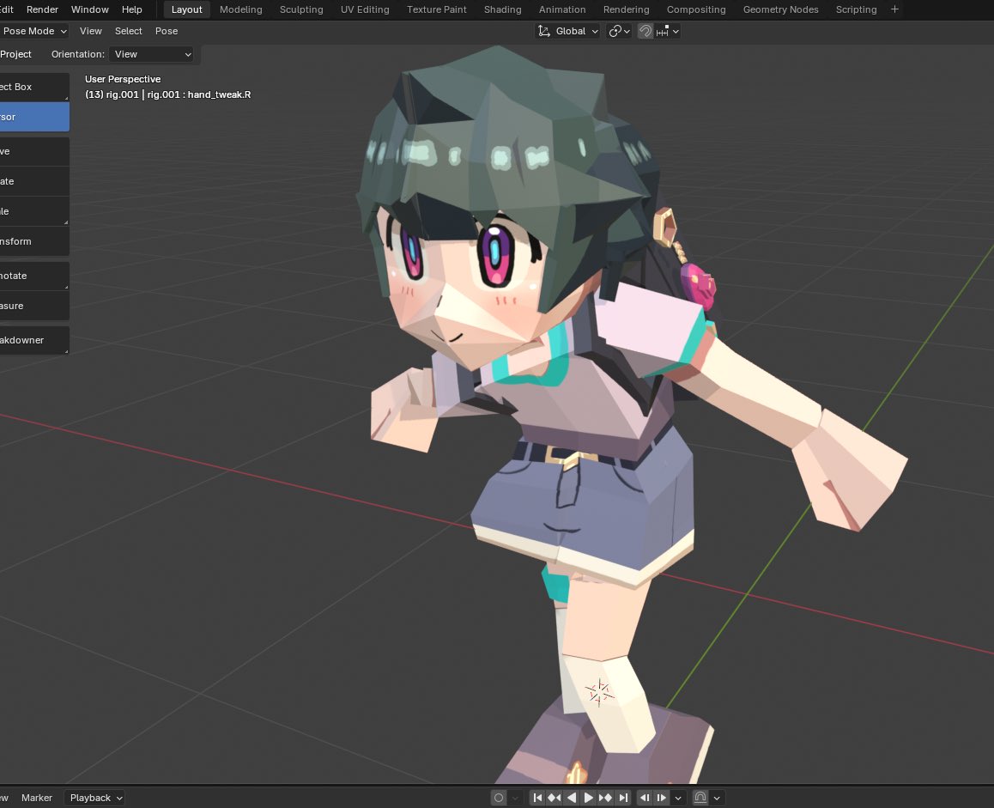
Task: Step forward one frame in timeline
Action: (x=662, y=798)
